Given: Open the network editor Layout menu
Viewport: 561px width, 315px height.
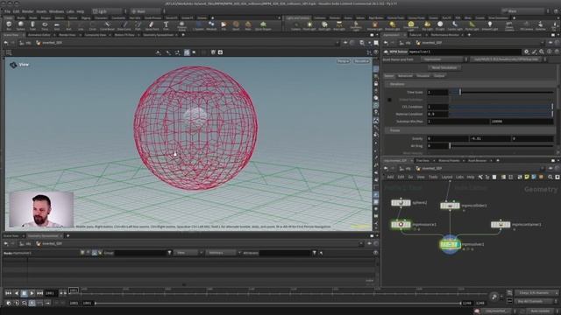Looking at the screenshot, I should coord(447,177).
